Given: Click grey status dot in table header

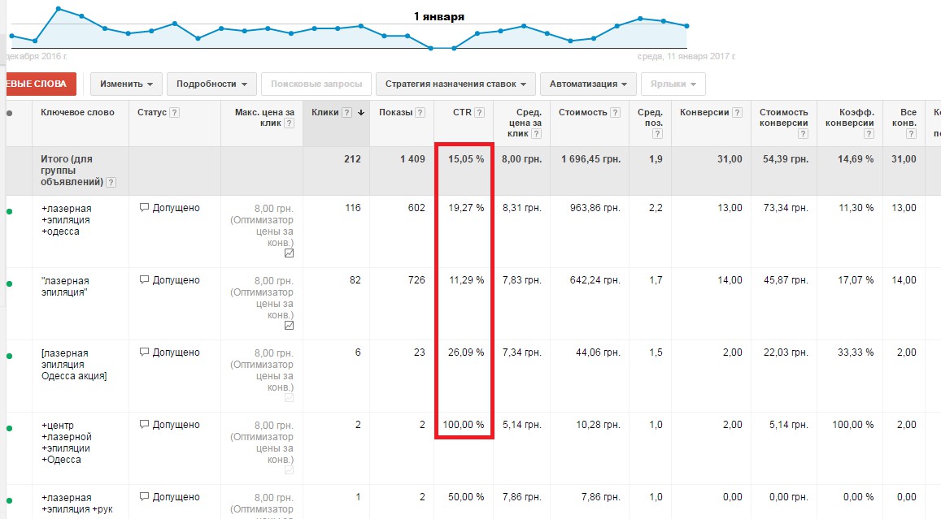Looking at the screenshot, I should click(x=9, y=113).
